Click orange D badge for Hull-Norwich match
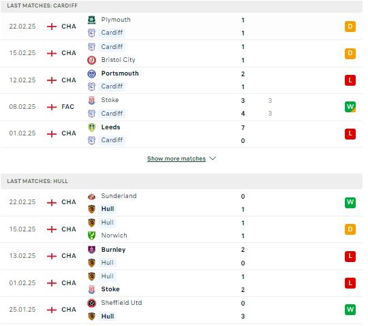Viewport: 368px width, 326px height. tap(350, 229)
